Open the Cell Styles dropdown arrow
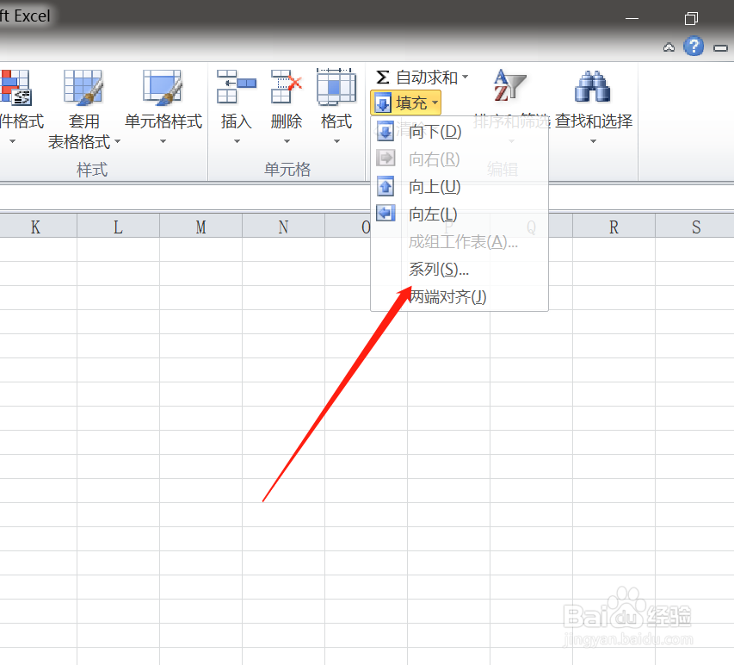 click(163, 141)
